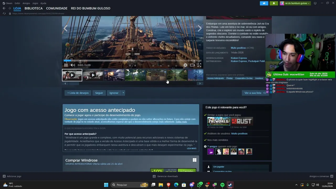The height and width of the screenshot is (189, 336).
Task: Select the second Windrose trailer thumbnail
Action: pos(93,75)
